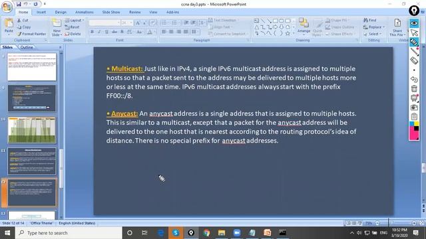Open Skype from the taskbar
Viewport: 426px width, 239px height.
(x=176, y=233)
